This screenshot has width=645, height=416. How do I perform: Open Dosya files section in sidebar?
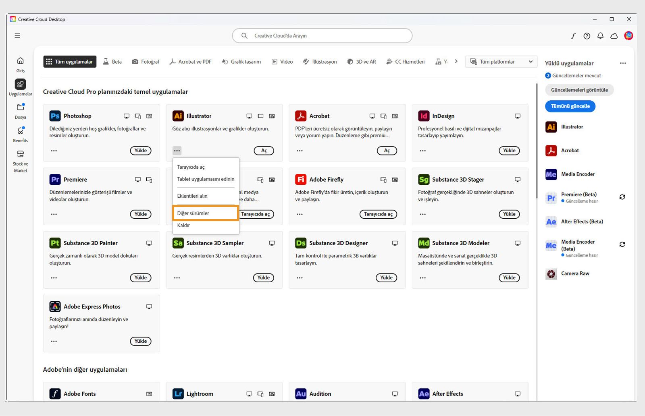click(x=20, y=108)
